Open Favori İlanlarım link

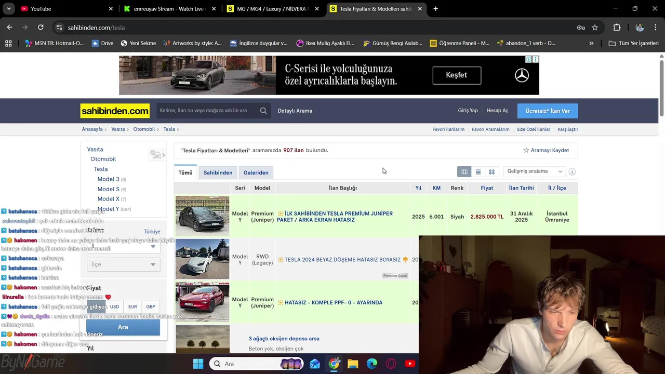pyautogui.click(x=448, y=129)
